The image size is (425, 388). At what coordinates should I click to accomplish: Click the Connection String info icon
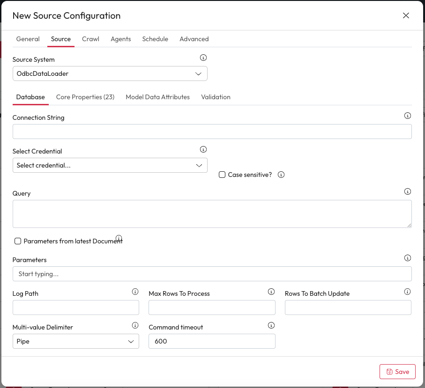tap(407, 116)
